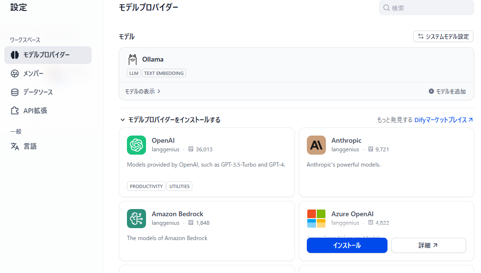
Task: Click inside the 検索 search field
Action: click(x=427, y=8)
